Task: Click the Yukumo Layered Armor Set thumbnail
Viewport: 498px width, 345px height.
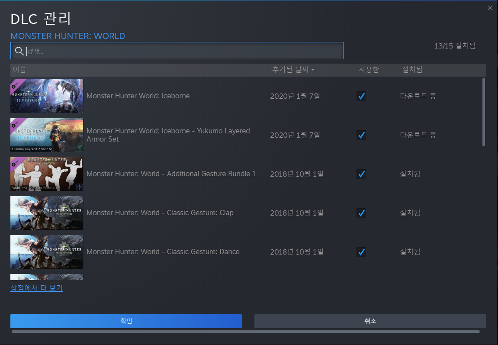Action: point(47,135)
